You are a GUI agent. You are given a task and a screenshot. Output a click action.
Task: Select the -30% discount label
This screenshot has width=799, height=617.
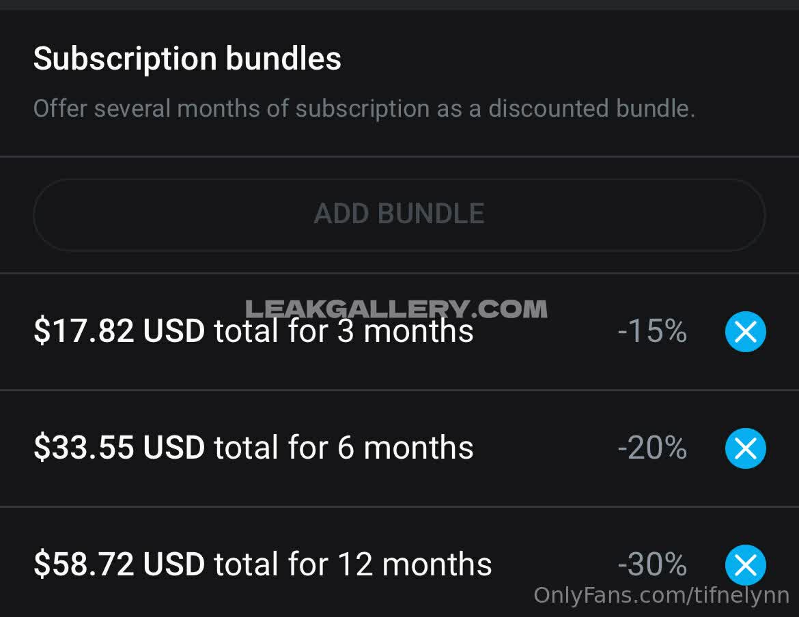(x=652, y=565)
